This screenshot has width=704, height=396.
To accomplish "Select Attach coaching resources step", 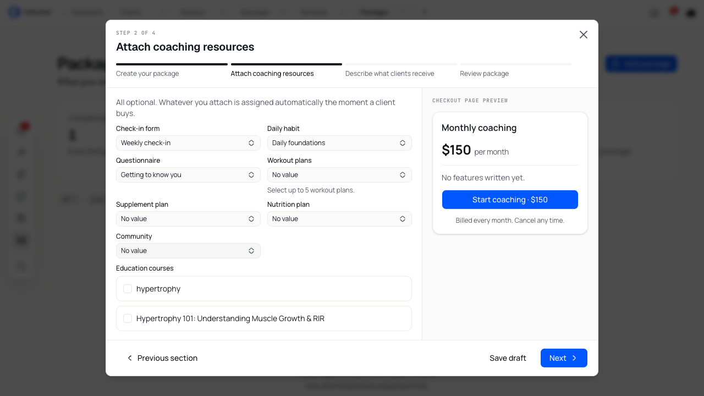I will 286,71.
